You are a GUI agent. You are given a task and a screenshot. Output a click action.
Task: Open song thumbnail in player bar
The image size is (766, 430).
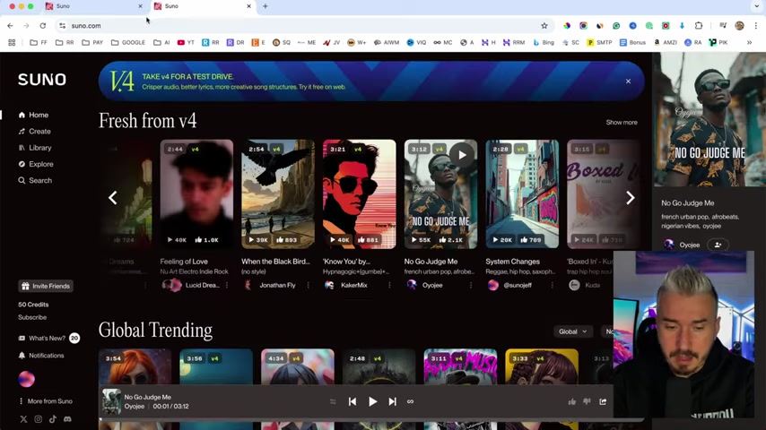[111, 401]
